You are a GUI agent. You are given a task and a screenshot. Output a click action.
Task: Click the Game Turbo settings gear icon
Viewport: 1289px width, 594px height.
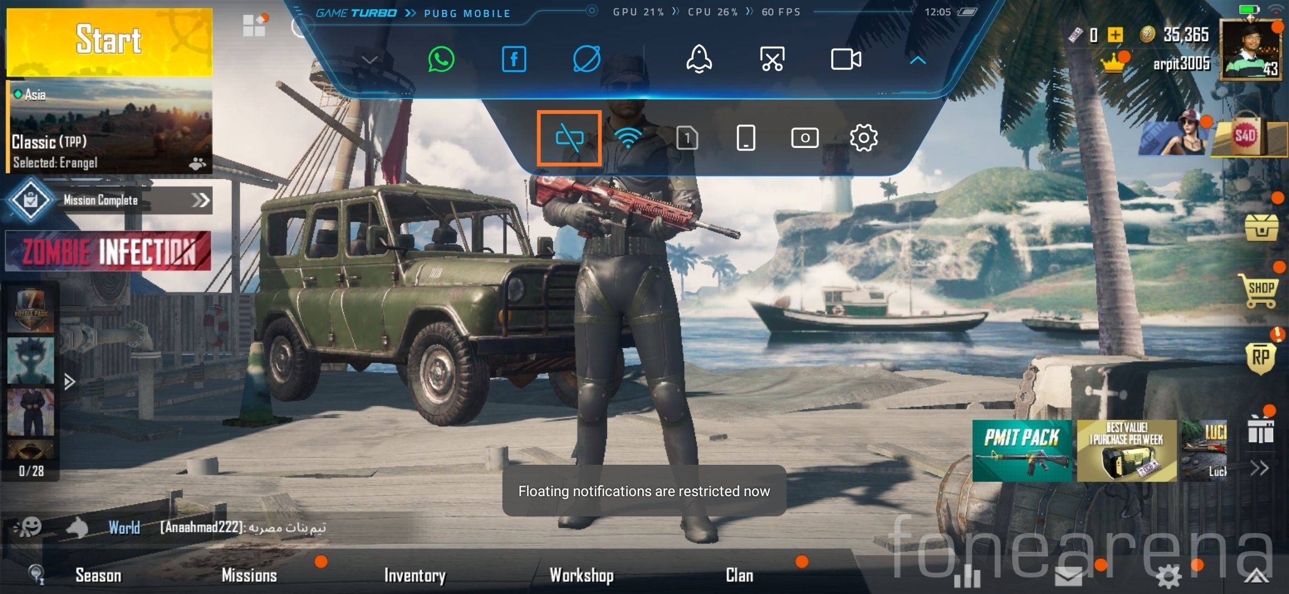click(x=864, y=138)
